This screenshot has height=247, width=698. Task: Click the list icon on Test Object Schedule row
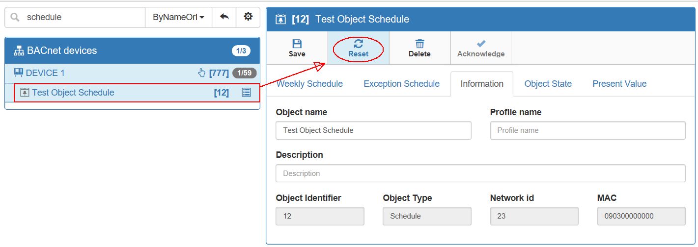(x=247, y=93)
